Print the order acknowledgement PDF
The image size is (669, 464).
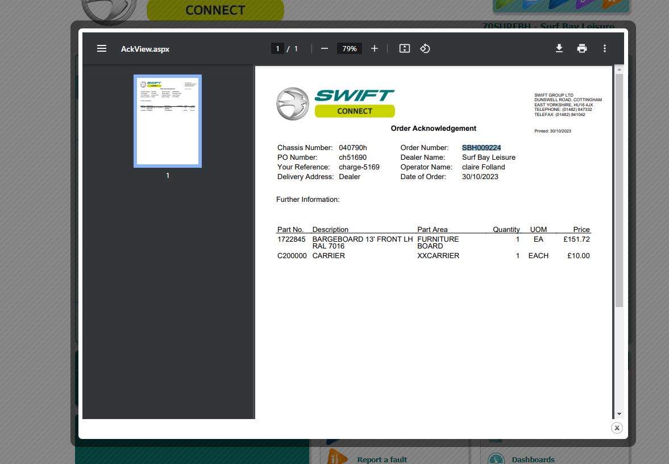tap(582, 49)
